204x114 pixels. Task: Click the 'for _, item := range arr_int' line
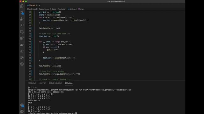55,41
